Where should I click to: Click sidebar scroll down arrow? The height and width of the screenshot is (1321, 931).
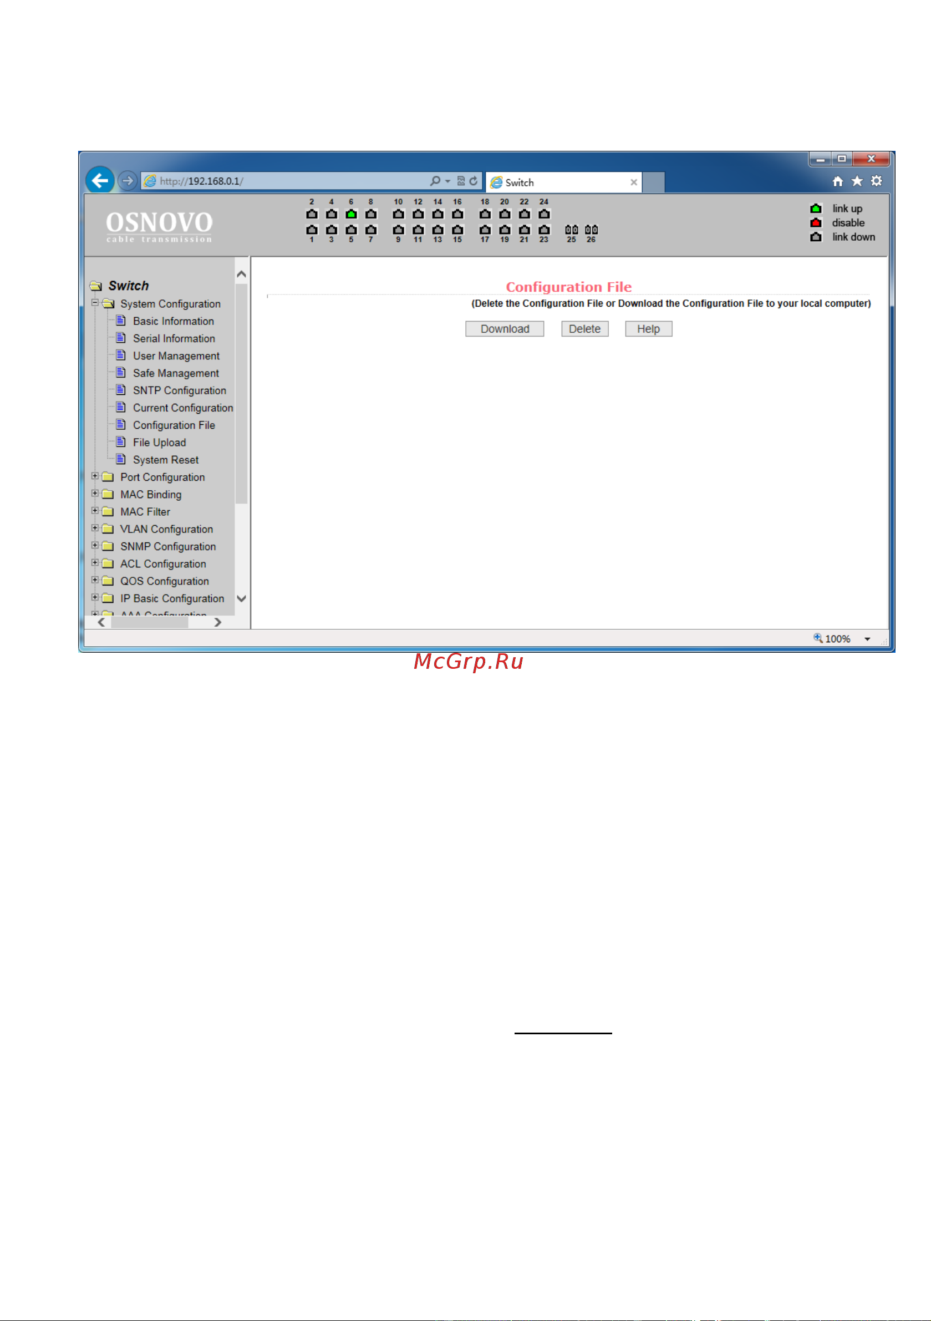click(242, 598)
